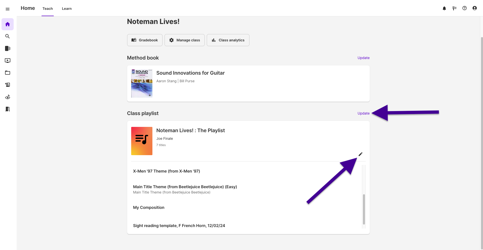The height and width of the screenshot is (250, 483).
Task: Click Update link for Method book
Action: (x=363, y=58)
